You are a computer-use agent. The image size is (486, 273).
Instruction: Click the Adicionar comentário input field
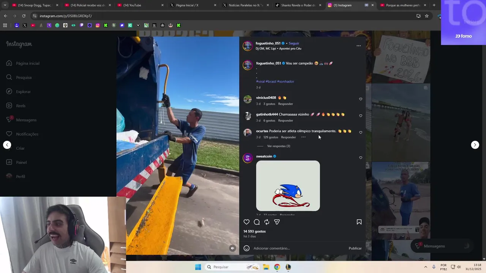point(298,248)
